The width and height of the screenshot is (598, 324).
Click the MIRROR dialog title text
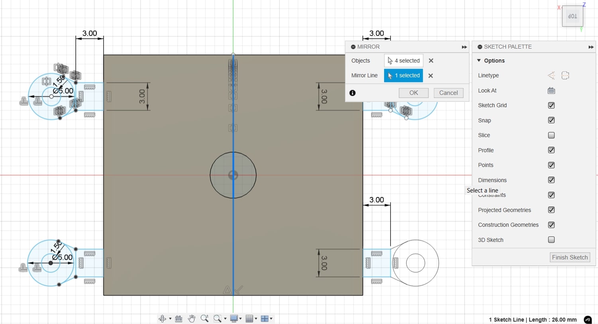tap(369, 47)
